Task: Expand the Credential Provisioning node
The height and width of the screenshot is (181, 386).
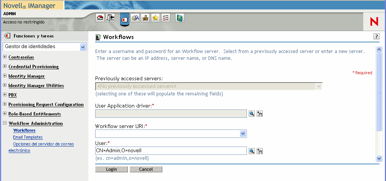Action: point(5,66)
